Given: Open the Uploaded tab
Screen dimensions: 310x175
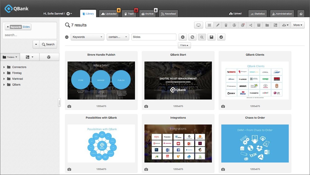Looking at the screenshot, I should coord(109,14).
